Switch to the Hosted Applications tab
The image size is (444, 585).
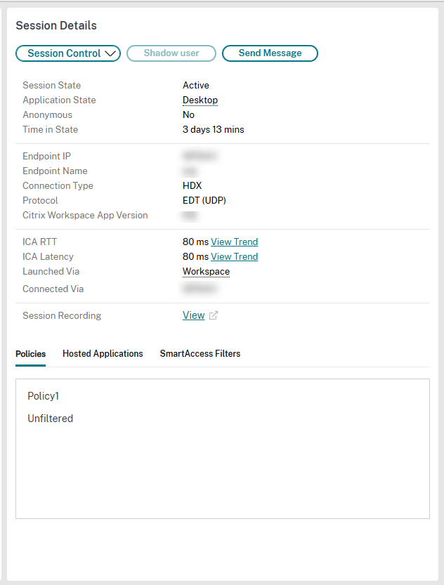coord(103,354)
